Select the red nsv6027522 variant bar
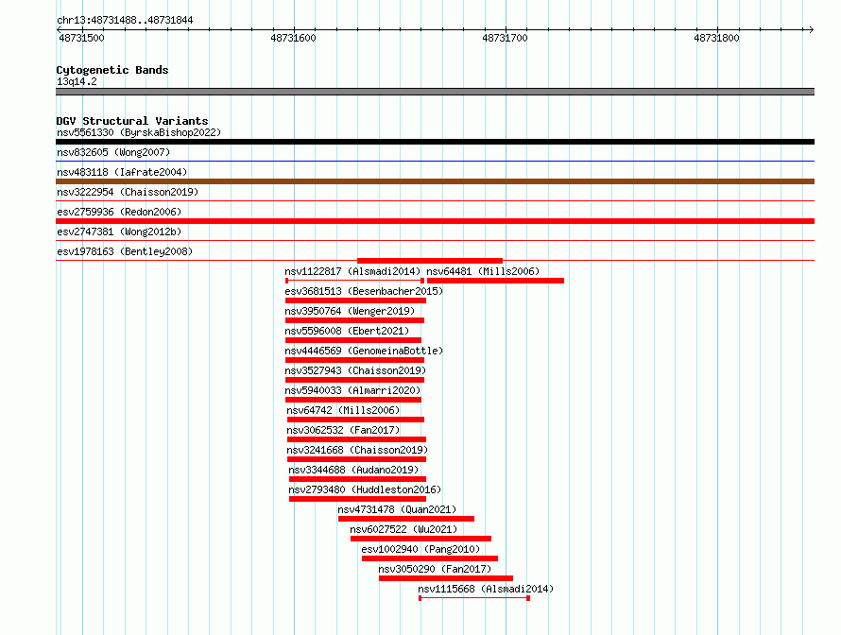 [x=421, y=539]
